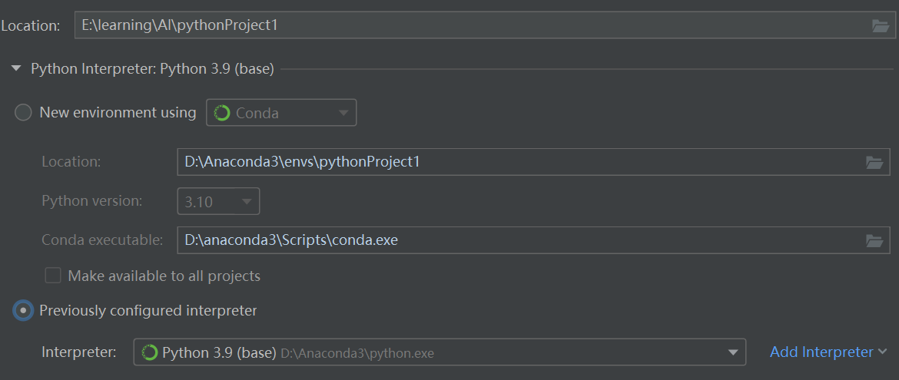
Task: Expand the Interpreter dropdown arrow
Action: pos(732,352)
